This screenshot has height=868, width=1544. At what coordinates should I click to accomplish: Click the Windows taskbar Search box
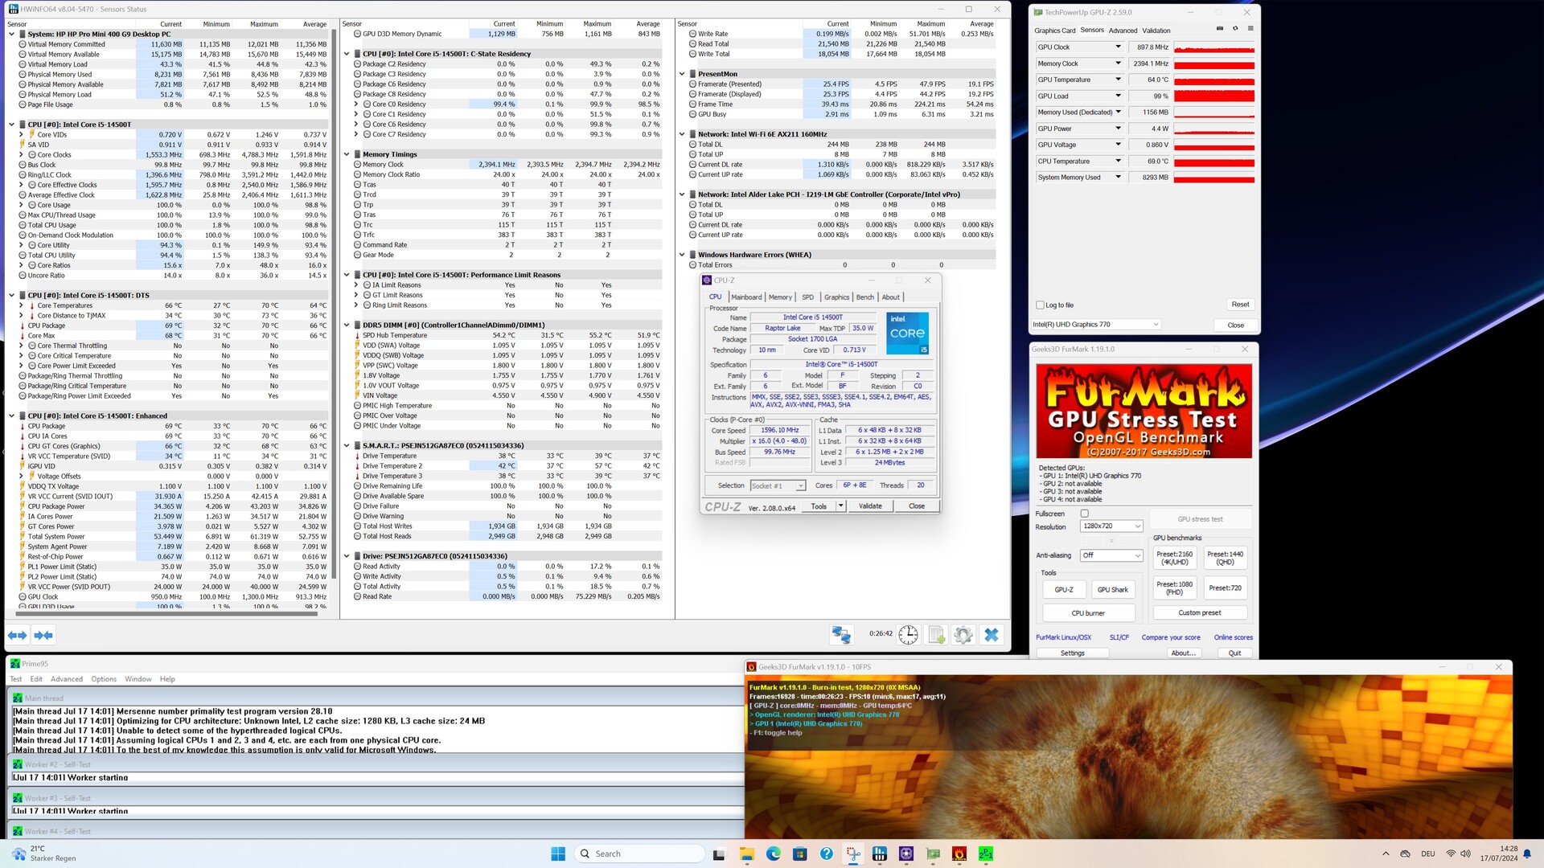[x=639, y=854]
